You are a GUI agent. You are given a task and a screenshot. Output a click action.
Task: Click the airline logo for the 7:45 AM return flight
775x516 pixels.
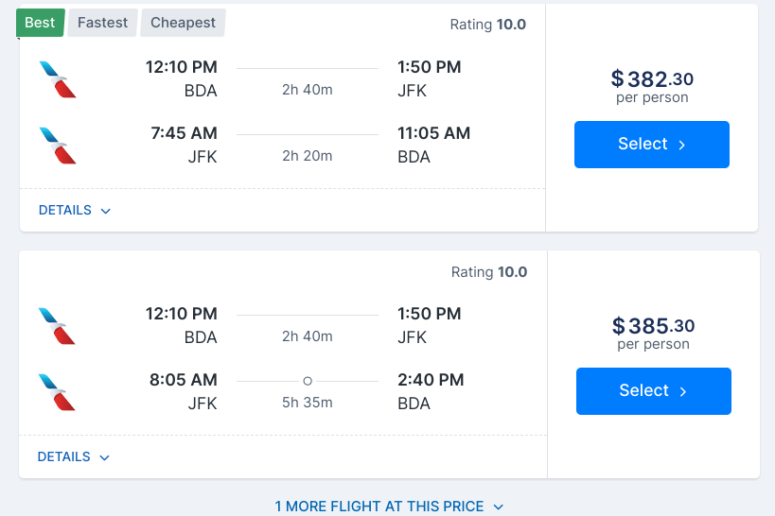click(58, 146)
